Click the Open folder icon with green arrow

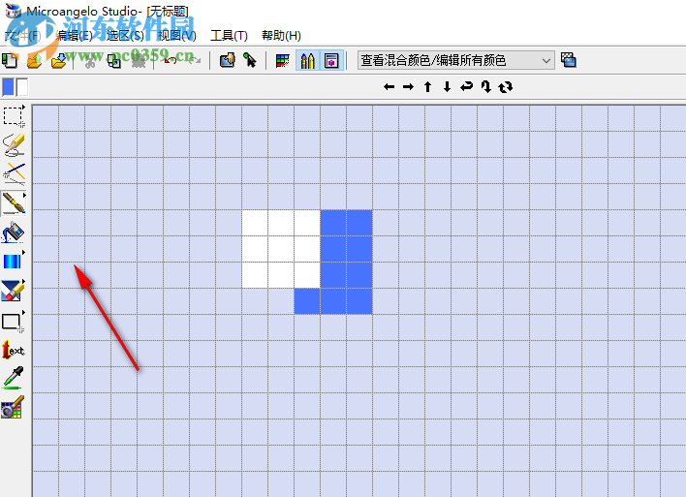point(35,60)
